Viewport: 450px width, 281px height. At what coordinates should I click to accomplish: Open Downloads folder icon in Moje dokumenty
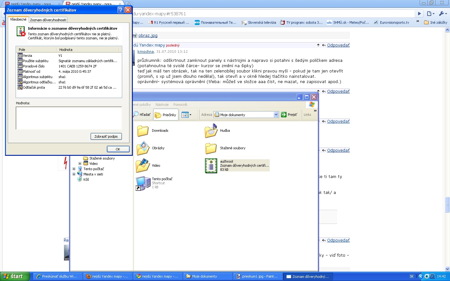pos(143,131)
